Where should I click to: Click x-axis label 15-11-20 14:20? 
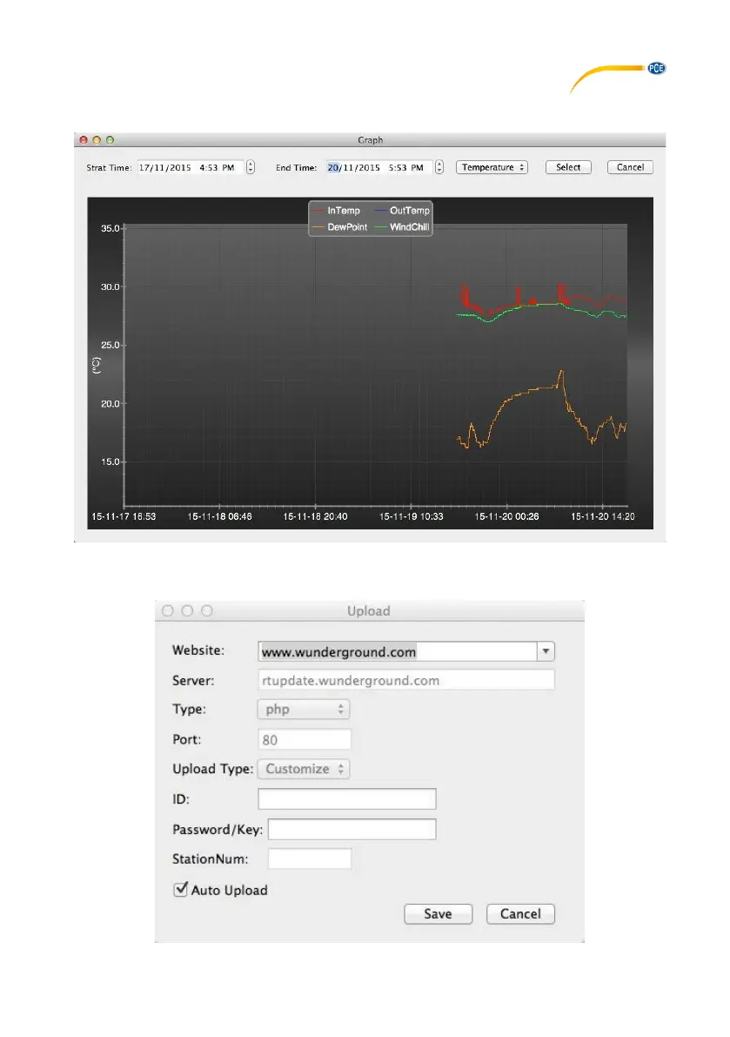click(x=602, y=516)
